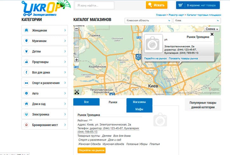Click the Показать товары рынка link
This screenshot has width=230, height=155.
pos(183,59)
